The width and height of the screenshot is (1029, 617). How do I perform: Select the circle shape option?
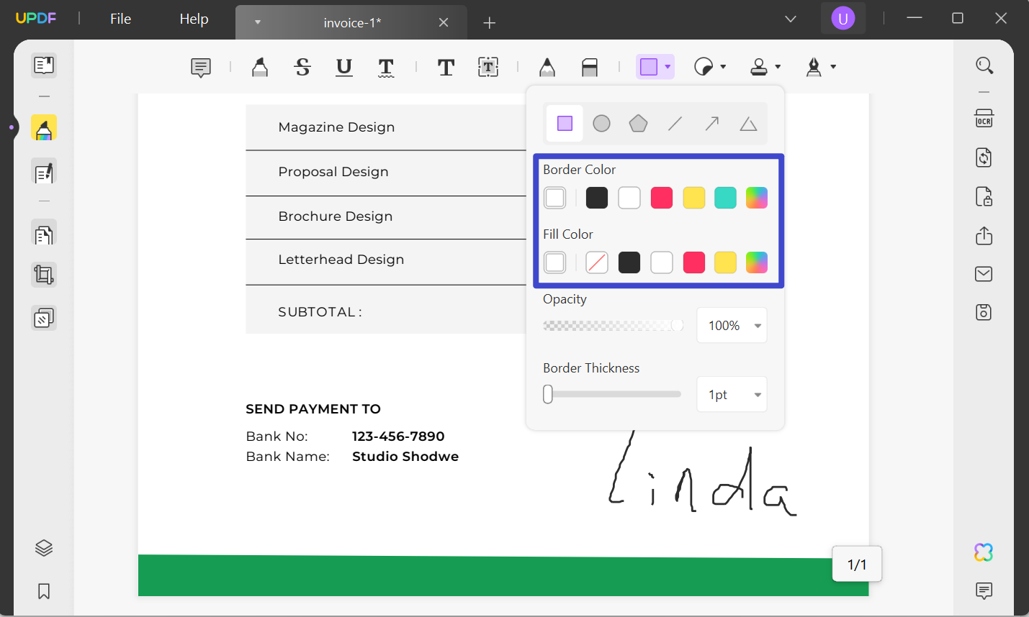click(x=601, y=123)
